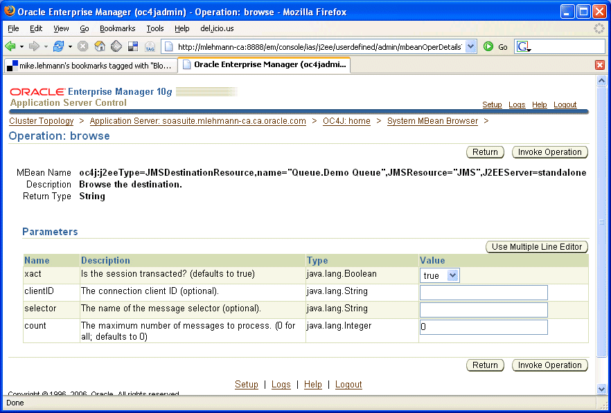Click the Help link in the page header
Viewport: 611px width, 413px height.
pyautogui.click(x=540, y=104)
